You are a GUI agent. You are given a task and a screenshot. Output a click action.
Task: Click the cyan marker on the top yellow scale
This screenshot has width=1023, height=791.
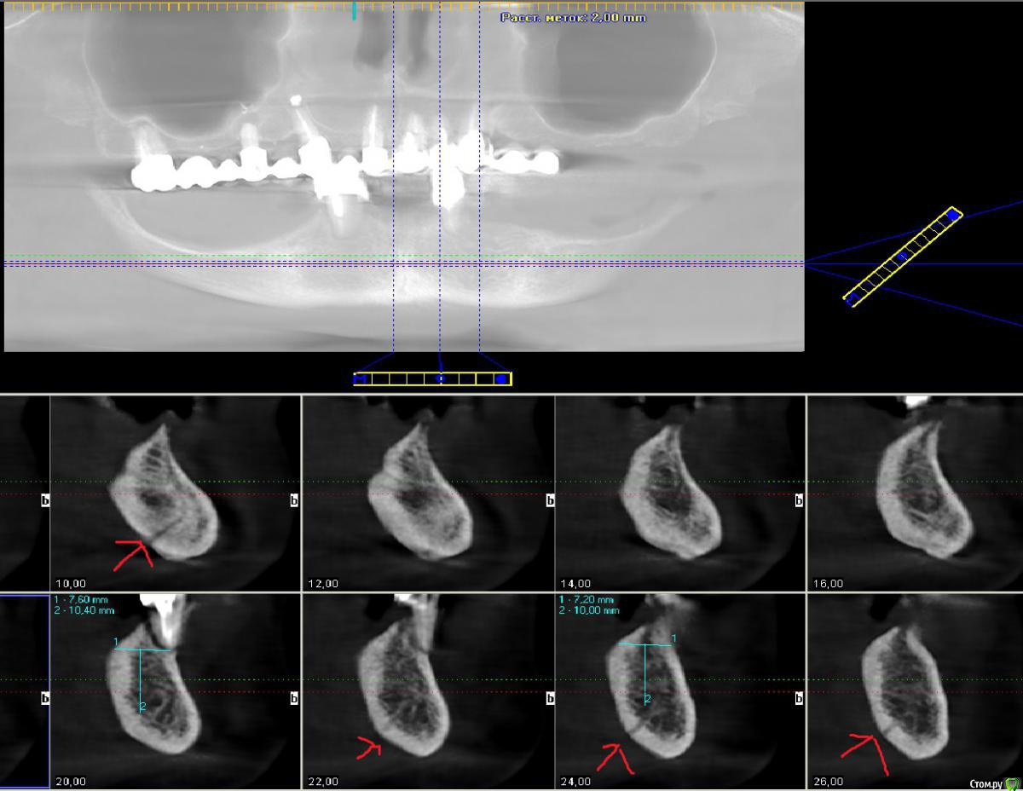coord(354,12)
